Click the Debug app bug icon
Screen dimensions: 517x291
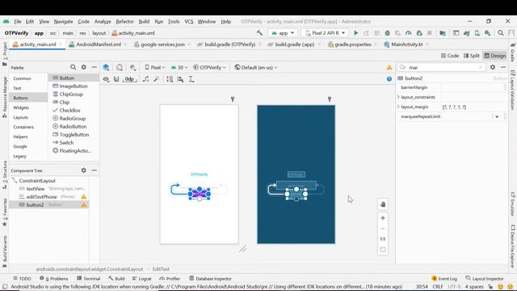(388, 33)
